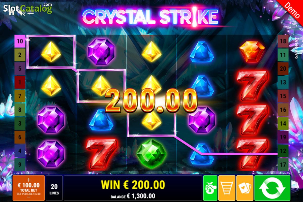Decrease total bet with minus sign
The image size is (303, 202).
(29, 197)
